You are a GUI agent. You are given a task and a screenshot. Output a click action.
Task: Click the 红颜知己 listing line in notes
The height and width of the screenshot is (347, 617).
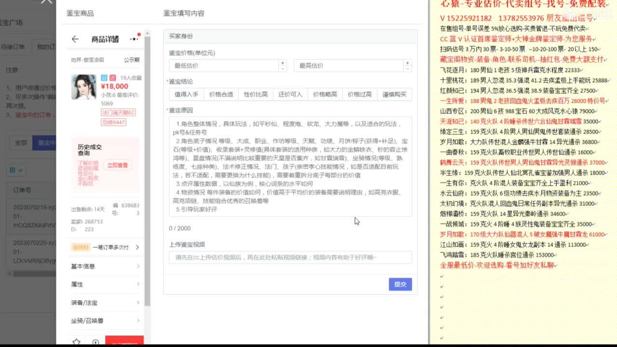pos(520,90)
